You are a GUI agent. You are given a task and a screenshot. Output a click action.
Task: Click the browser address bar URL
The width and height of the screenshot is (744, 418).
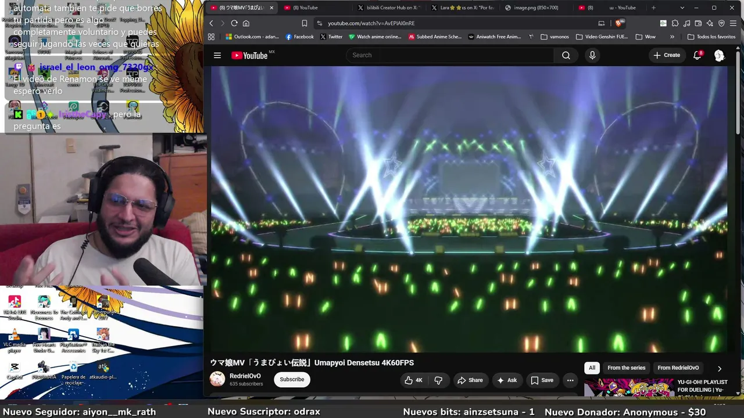click(x=371, y=23)
